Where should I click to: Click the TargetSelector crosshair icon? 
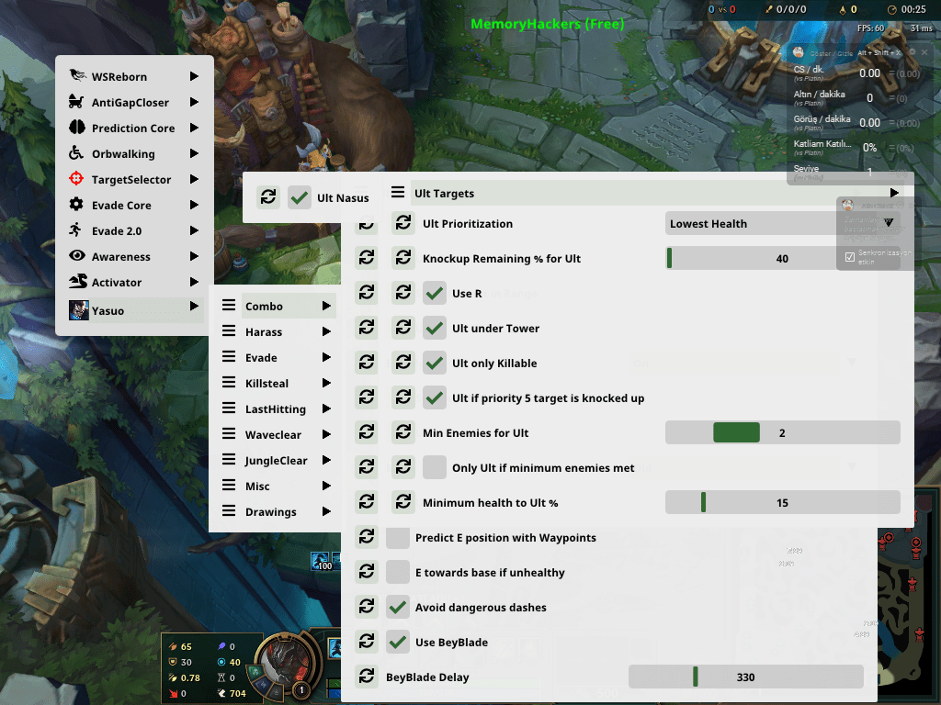coord(76,179)
